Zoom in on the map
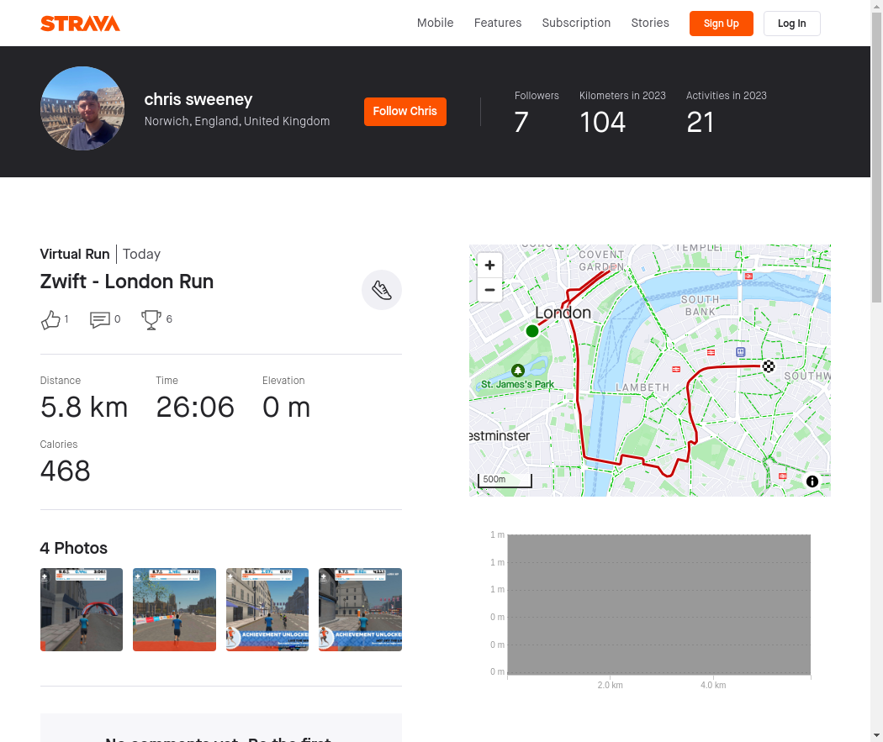Viewport: 883px width, 742px height. click(x=489, y=266)
